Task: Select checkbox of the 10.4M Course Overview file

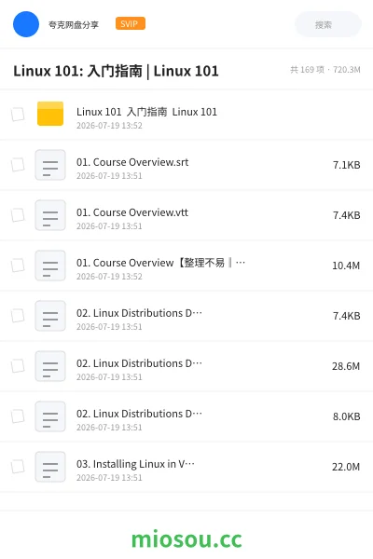Action: click(18, 266)
